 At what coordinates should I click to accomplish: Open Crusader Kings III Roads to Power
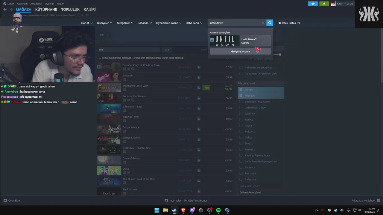165,67
